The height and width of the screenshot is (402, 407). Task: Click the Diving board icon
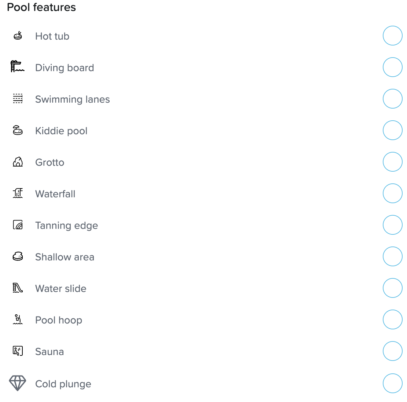pos(18,67)
